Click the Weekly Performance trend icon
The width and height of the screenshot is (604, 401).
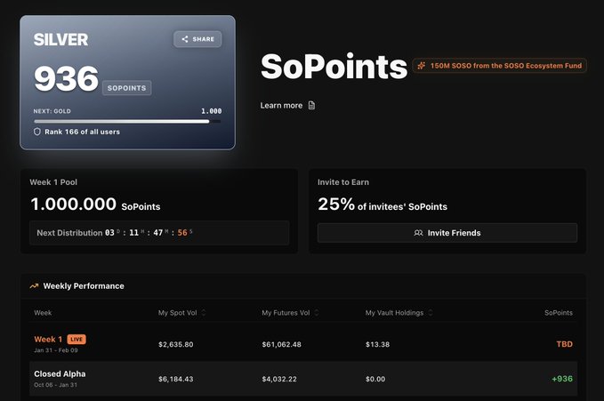pyautogui.click(x=34, y=286)
